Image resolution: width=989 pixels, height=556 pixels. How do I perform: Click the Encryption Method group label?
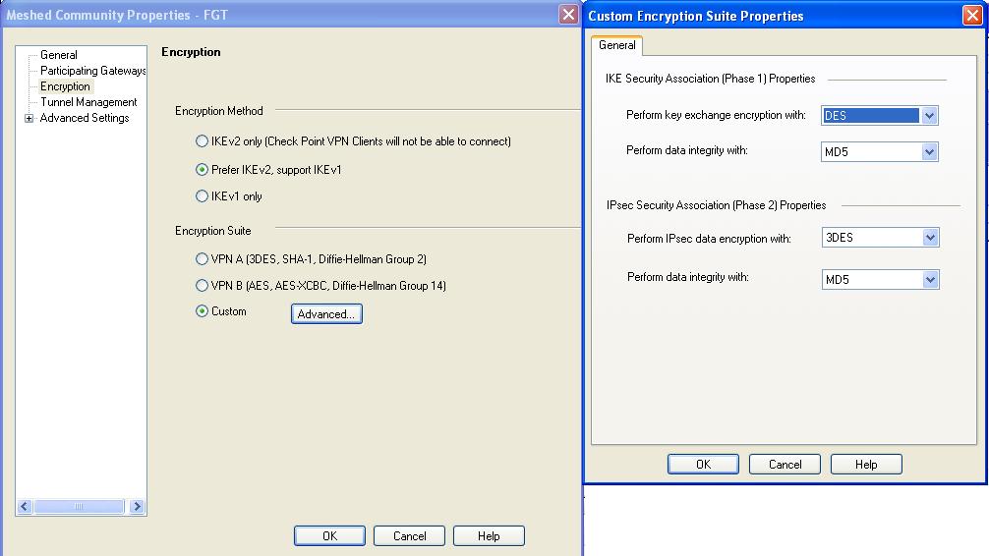[x=219, y=111]
